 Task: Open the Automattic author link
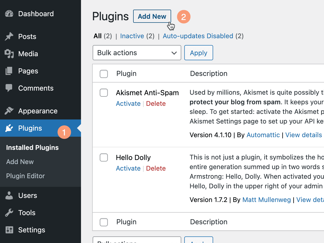click(263, 135)
